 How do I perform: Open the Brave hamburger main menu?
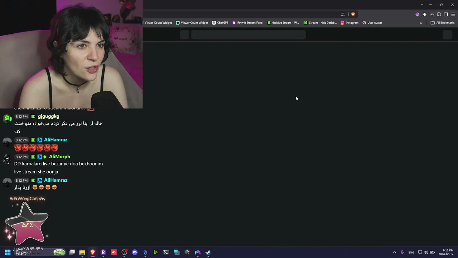coord(453,14)
